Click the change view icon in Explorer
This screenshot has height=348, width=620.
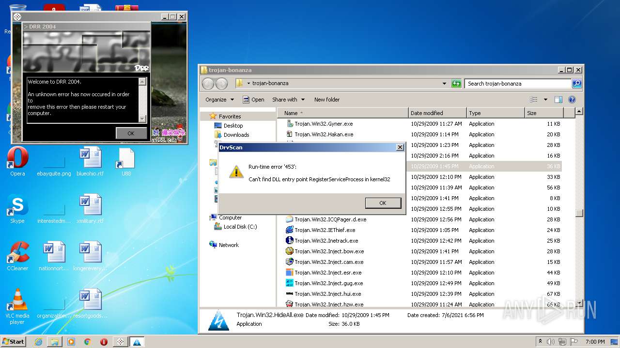pos(534,100)
